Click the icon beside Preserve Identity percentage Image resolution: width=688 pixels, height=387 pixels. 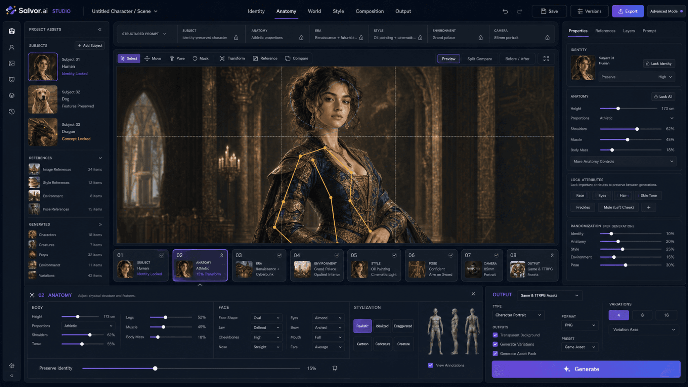(335, 368)
